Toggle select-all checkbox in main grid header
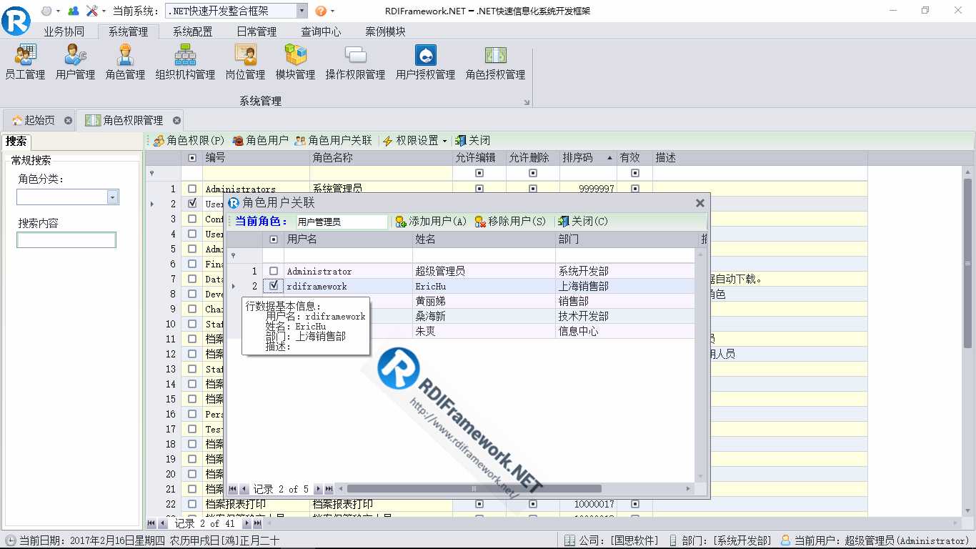The image size is (976, 549). 192,158
